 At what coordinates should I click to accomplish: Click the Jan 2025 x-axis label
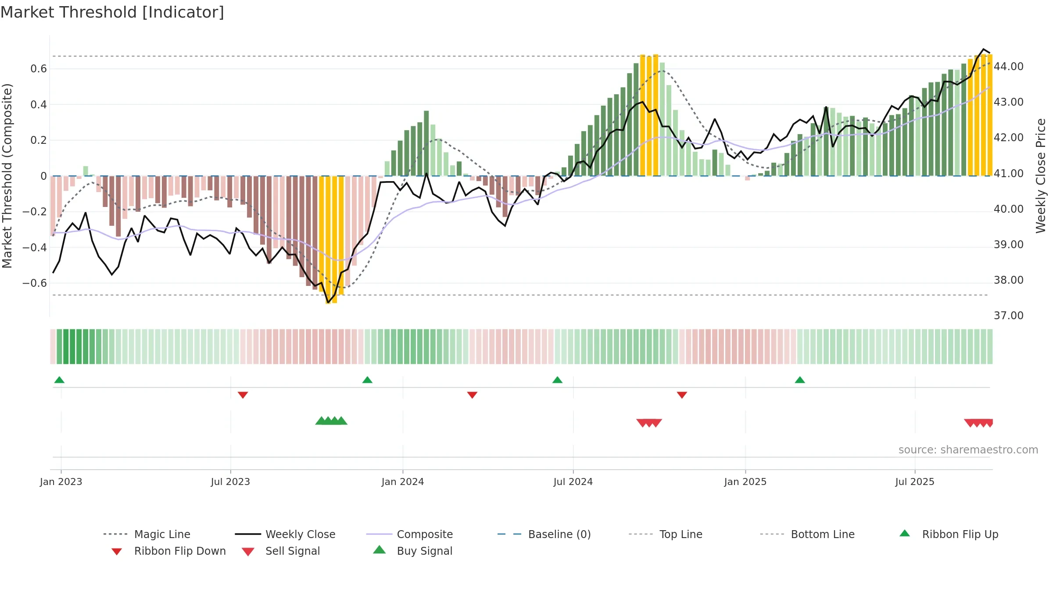pos(745,481)
